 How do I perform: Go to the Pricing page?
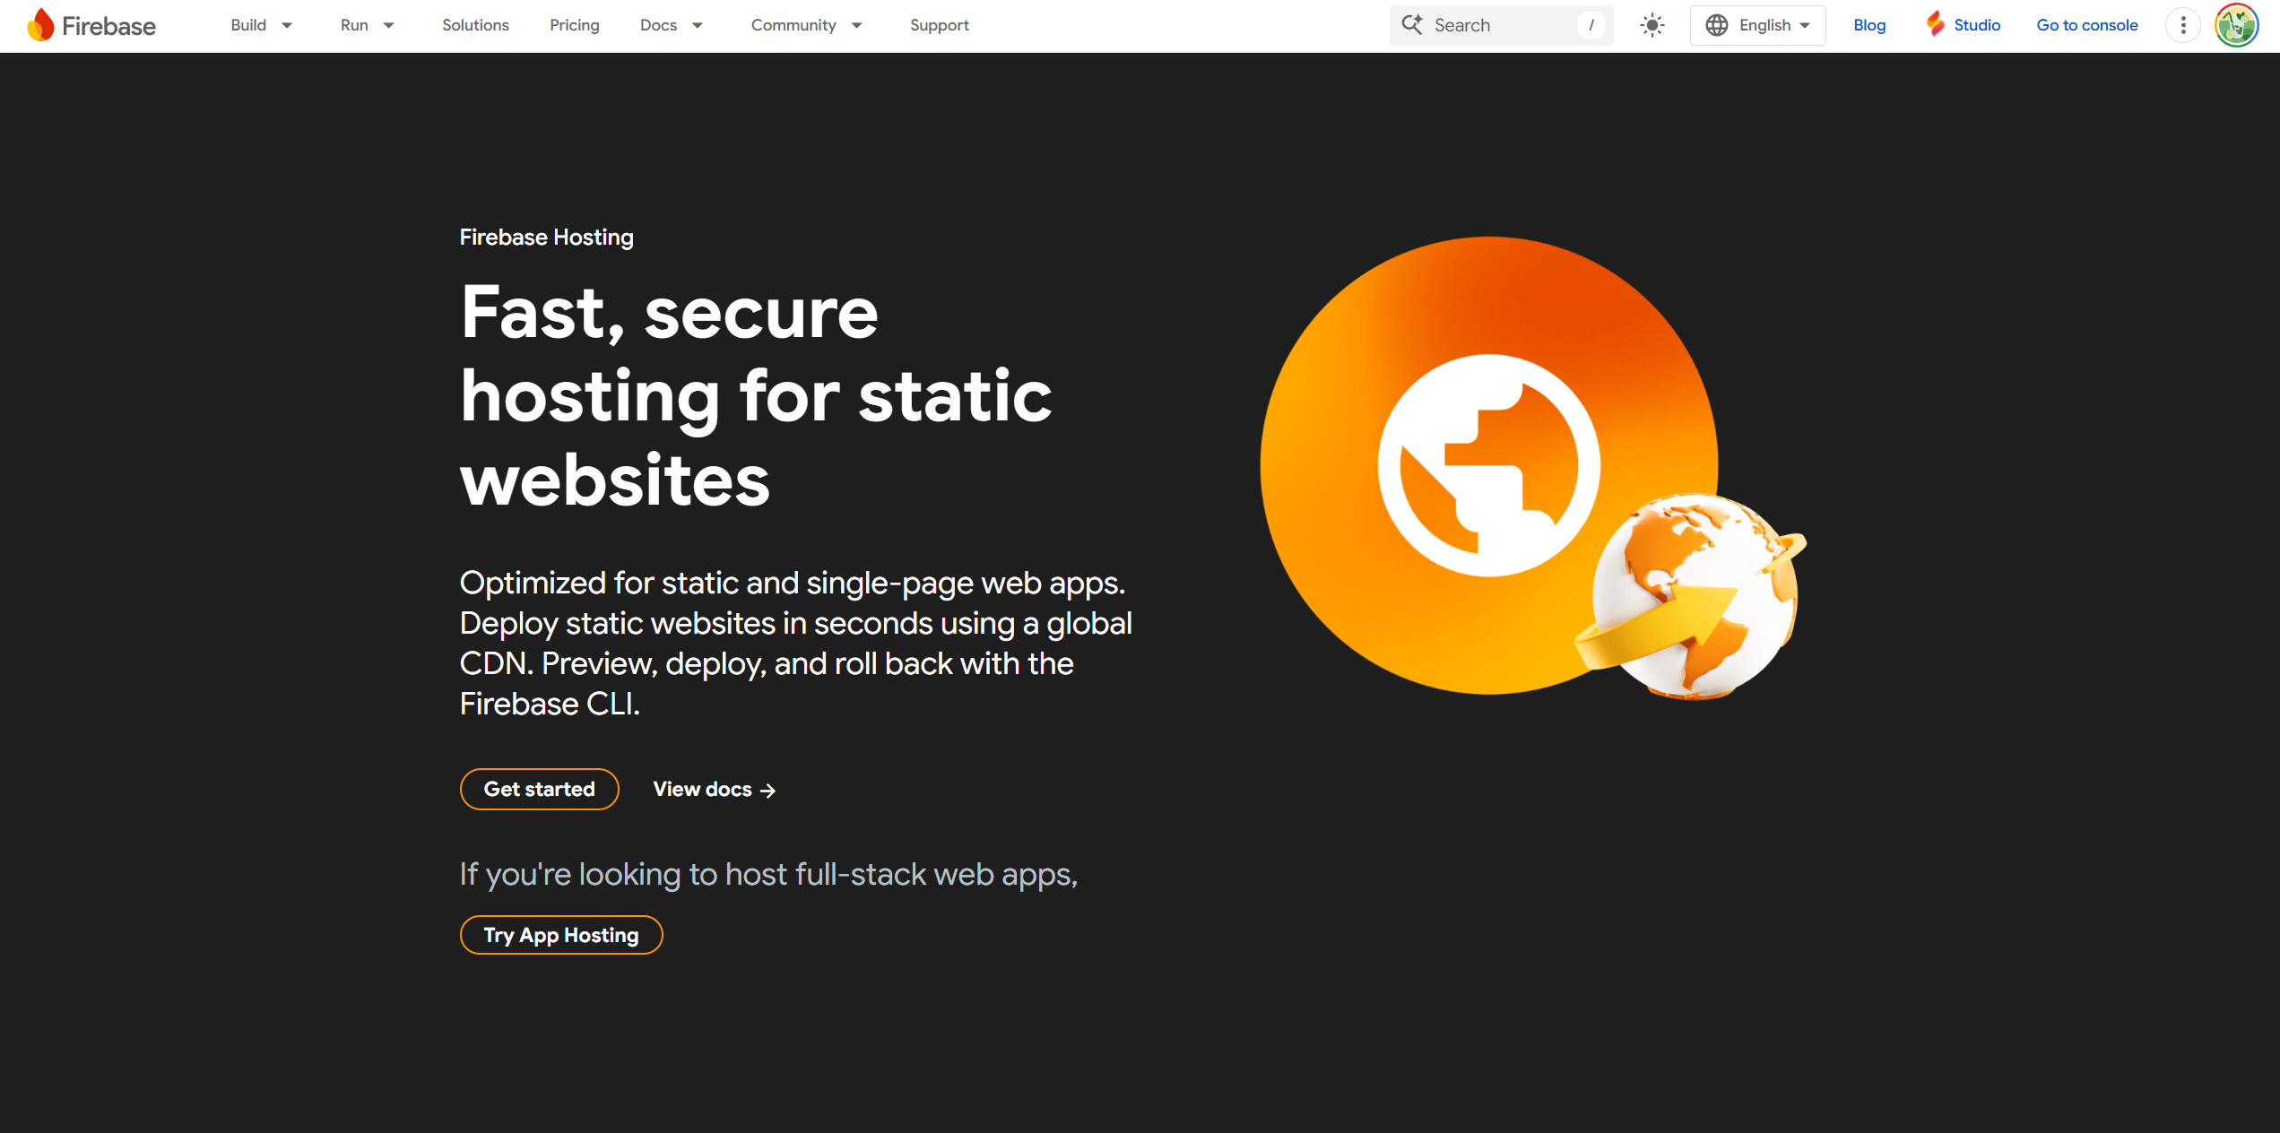pos(574,25)
